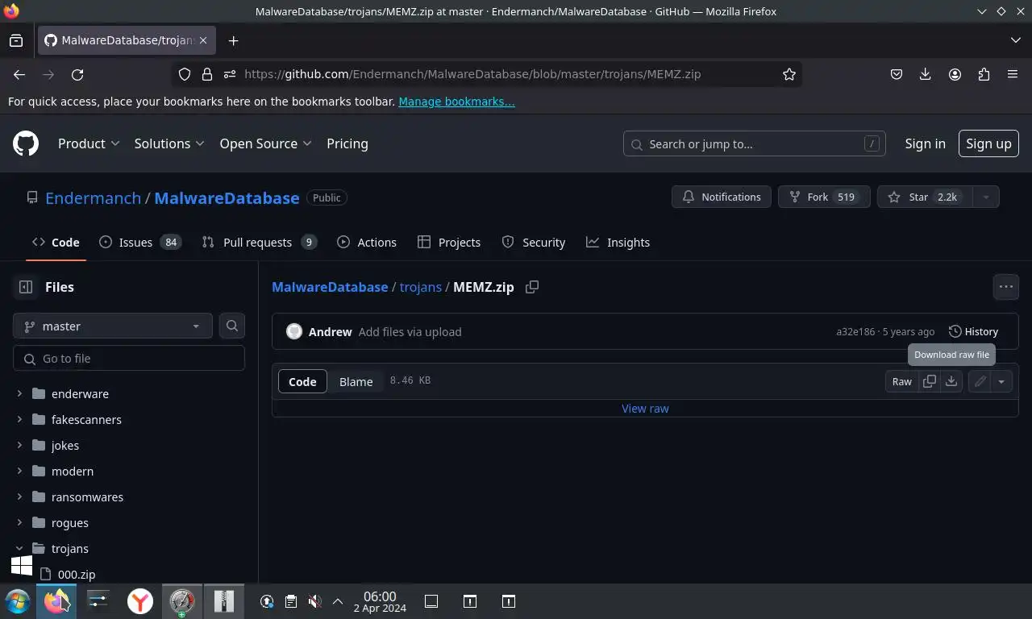Open the star lists dropdown arrow
The image size is (1032, 619).
[986, 197]
